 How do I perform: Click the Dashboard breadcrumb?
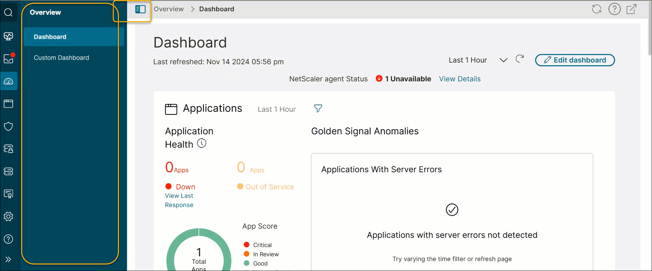pos(217,9)
